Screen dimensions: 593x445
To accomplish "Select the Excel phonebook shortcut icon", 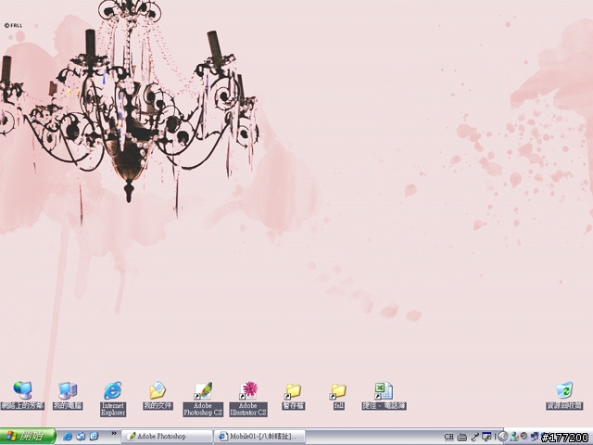I will [x=384, y=390].
